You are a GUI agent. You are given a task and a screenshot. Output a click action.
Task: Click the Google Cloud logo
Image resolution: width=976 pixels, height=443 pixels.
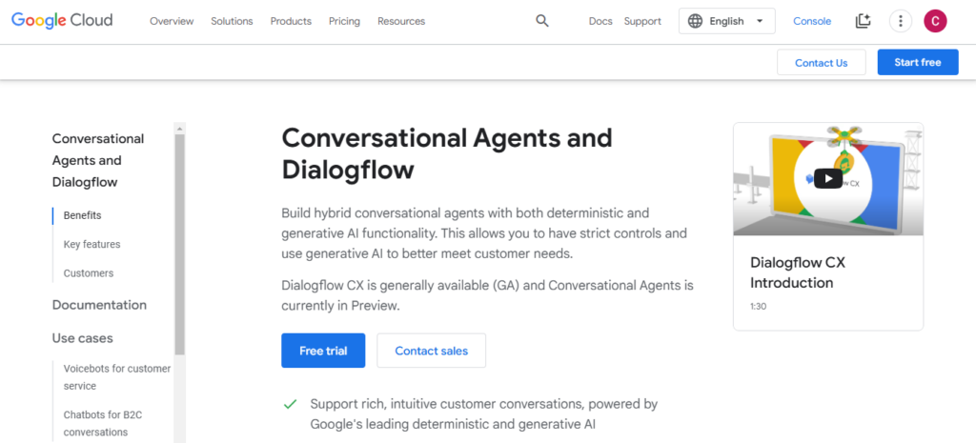click(x=62, y=21)
